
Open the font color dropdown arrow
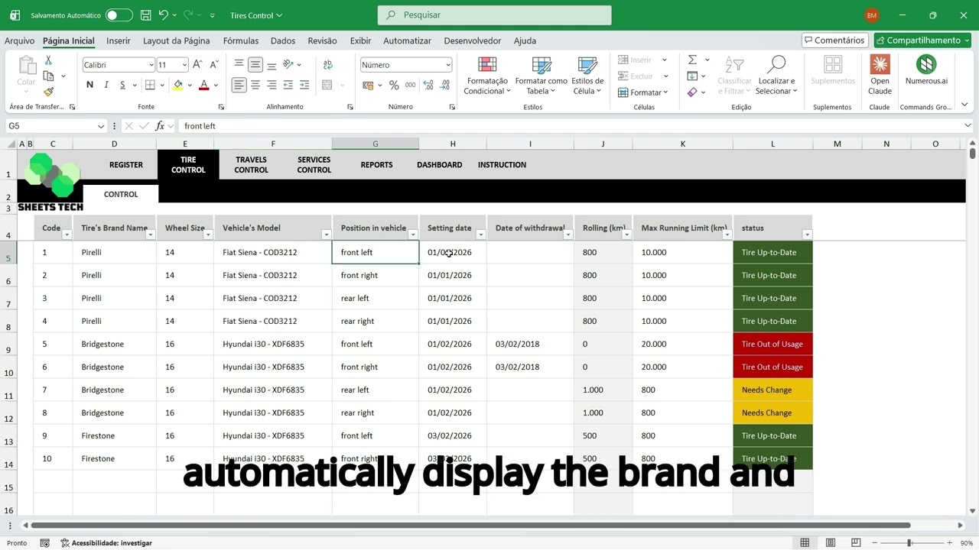pyautogui.click(x=216, y=85)
